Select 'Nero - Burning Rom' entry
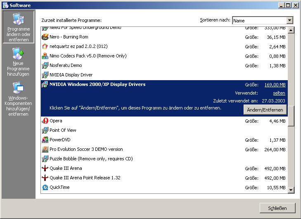The width and height of the screenshot is (301, 219). (x=164, y=37)
